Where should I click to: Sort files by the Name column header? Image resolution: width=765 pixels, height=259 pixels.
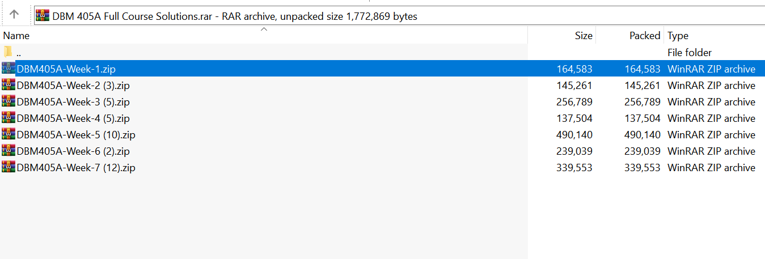pos(16,36)
